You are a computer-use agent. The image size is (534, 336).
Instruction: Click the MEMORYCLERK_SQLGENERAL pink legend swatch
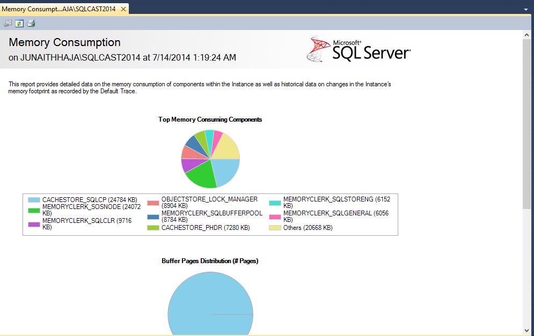275,216
